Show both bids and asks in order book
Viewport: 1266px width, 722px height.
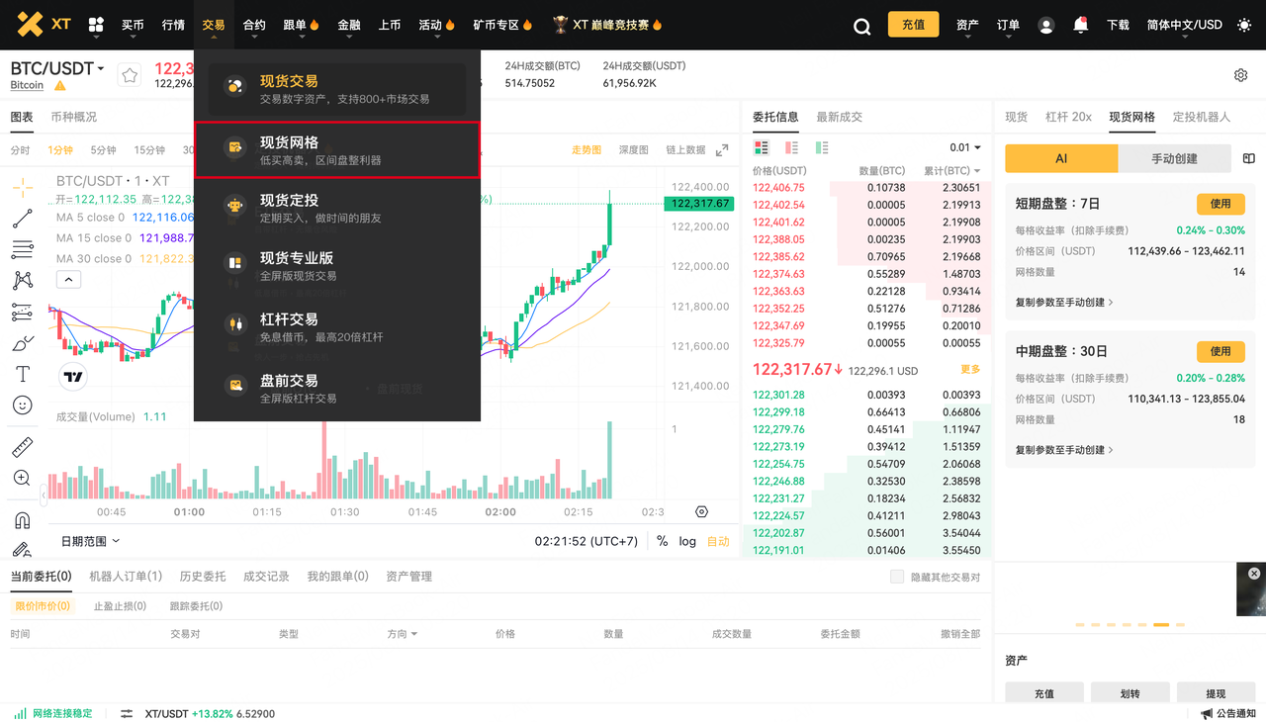point(761,147)
